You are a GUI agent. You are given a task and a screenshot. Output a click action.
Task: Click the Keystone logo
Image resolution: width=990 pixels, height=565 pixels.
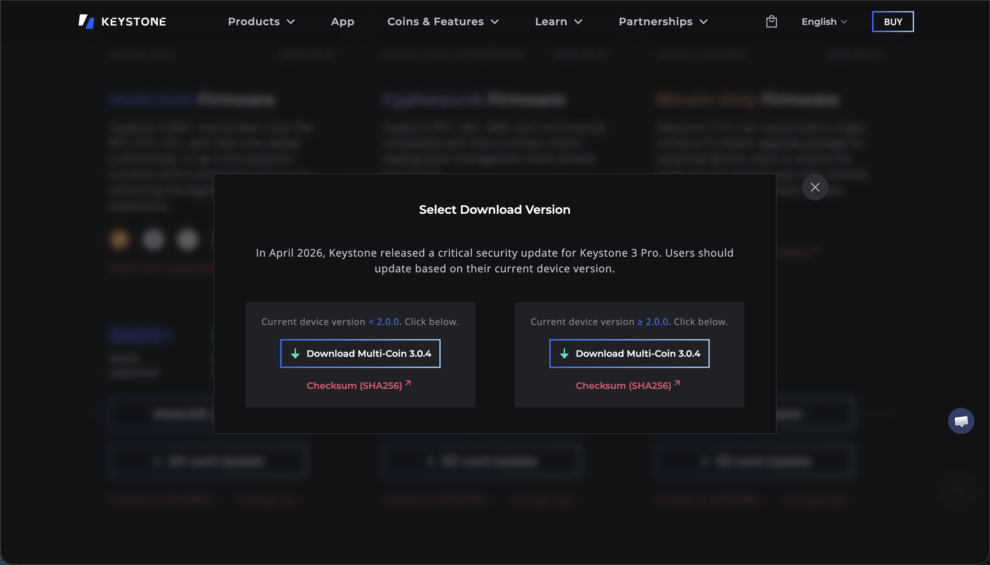click(122, 21)
